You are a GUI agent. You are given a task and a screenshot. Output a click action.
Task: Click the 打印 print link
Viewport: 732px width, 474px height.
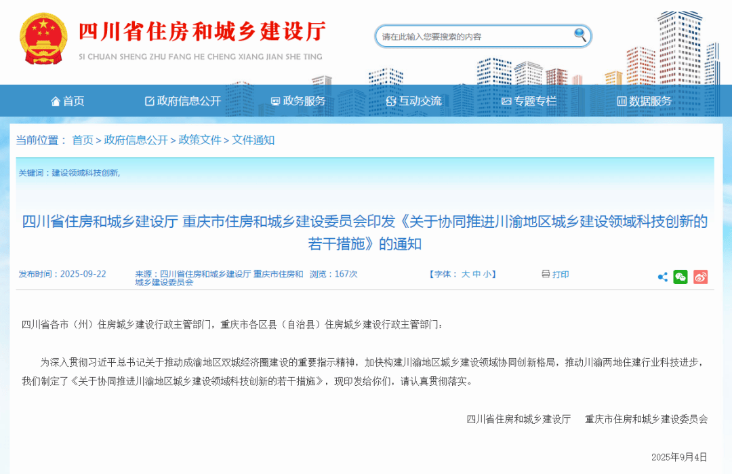(x=561, y=274)
